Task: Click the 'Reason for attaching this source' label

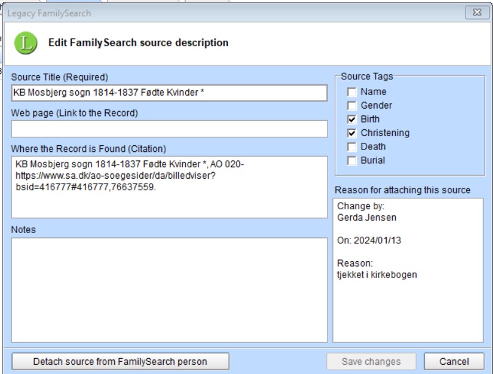Action: click(x=403, y=190)
